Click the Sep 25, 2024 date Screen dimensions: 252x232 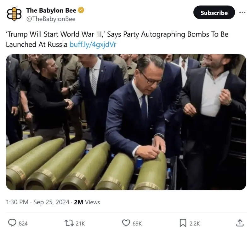click(51, 202)
